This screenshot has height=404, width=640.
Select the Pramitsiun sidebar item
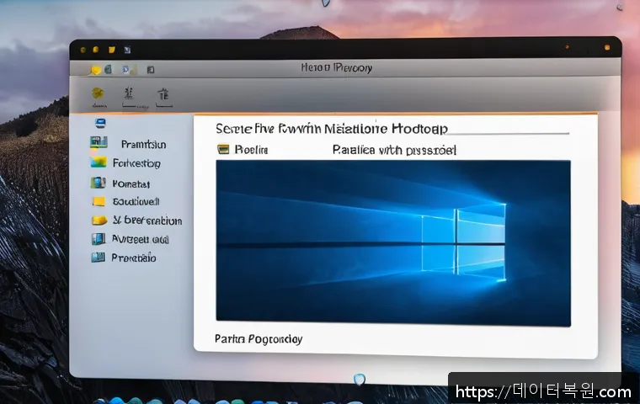pos(143,144)
